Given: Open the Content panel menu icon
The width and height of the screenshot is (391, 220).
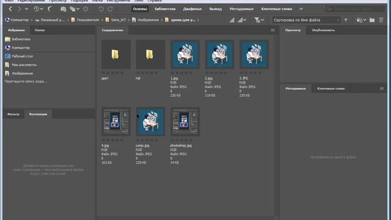Looking at the screenshot, I should [272, 30].
